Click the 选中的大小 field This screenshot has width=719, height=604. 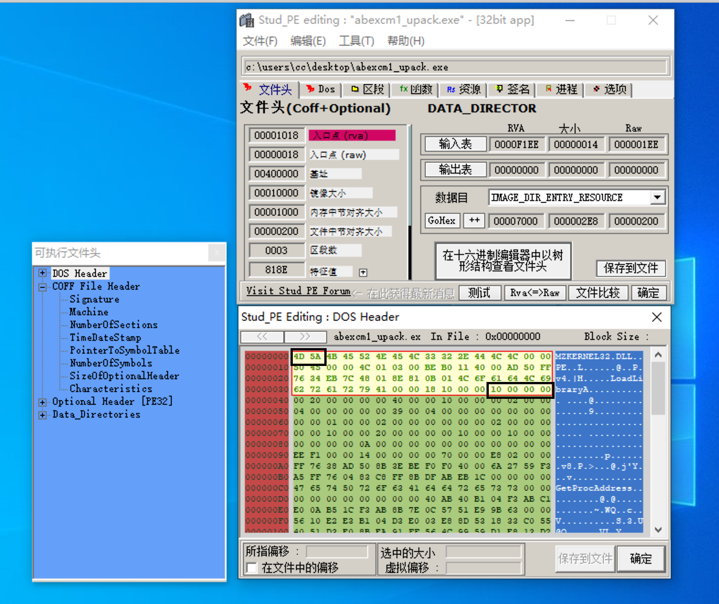pos(483,552)
